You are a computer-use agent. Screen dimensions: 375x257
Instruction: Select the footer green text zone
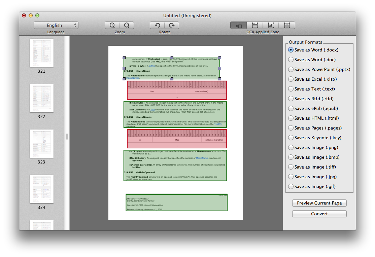tap(176, 203)
